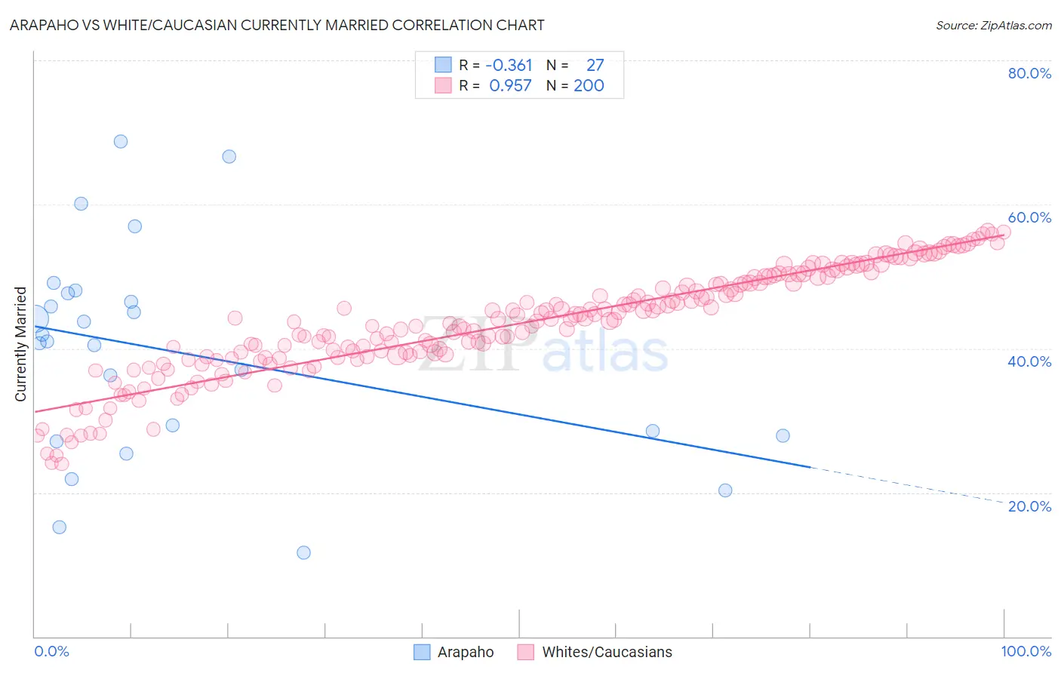Click the 60.0% y-axis label
Screen dimensions: 1061x673
[x=1029, y=217]
